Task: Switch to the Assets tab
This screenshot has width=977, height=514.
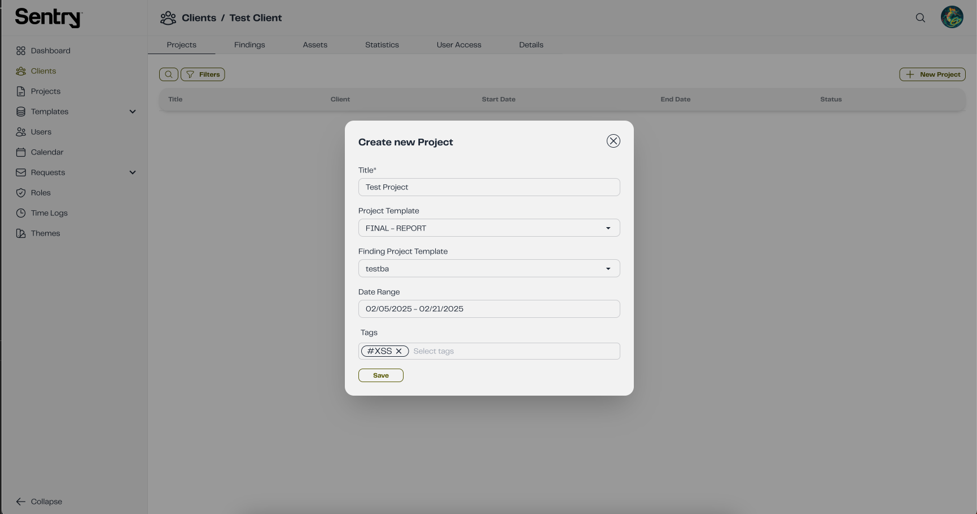Action: click(x=315, y=45)
